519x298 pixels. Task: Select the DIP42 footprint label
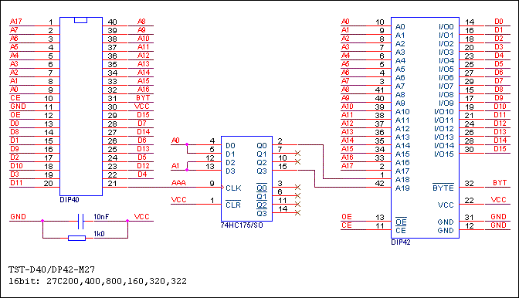pos(401,242)
